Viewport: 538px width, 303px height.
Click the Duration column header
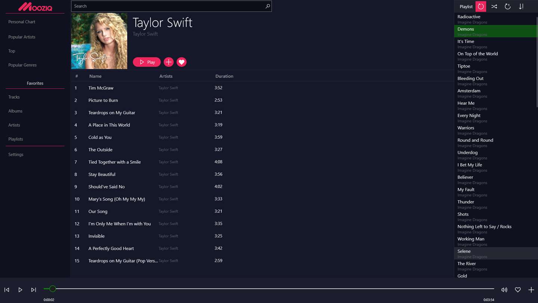point(224,76)
